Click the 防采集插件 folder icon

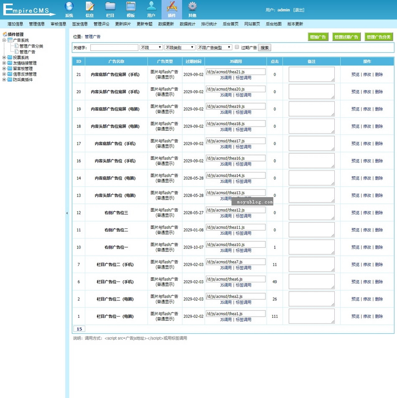(10, 80)
